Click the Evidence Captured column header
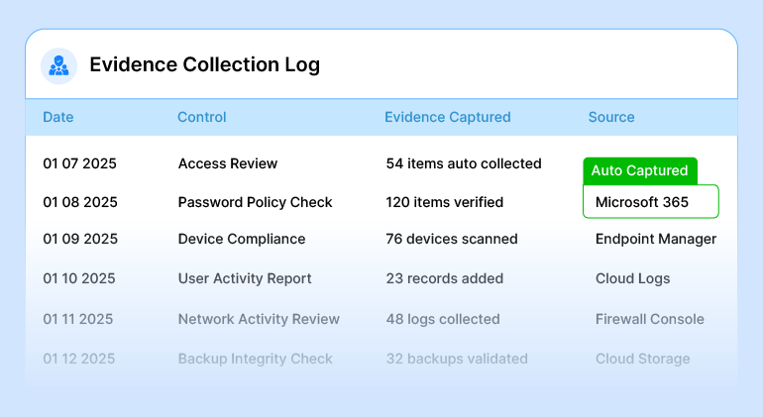The image size is (763, 417). tap(447, 117)
